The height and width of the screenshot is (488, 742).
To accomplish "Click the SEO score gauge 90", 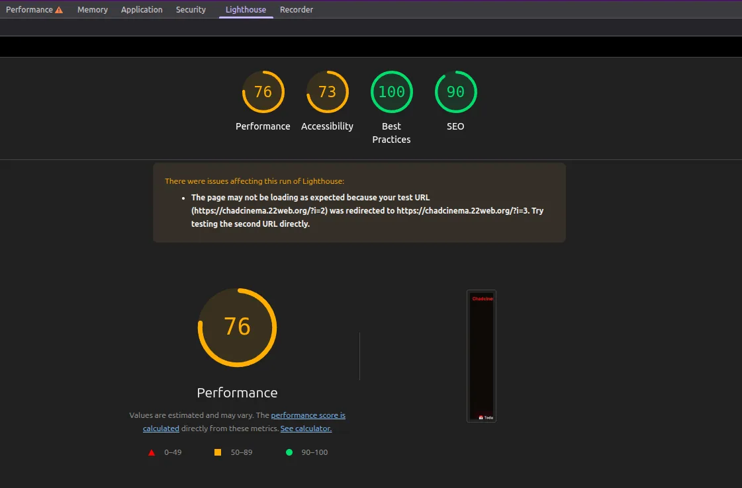I will (455, 92).
